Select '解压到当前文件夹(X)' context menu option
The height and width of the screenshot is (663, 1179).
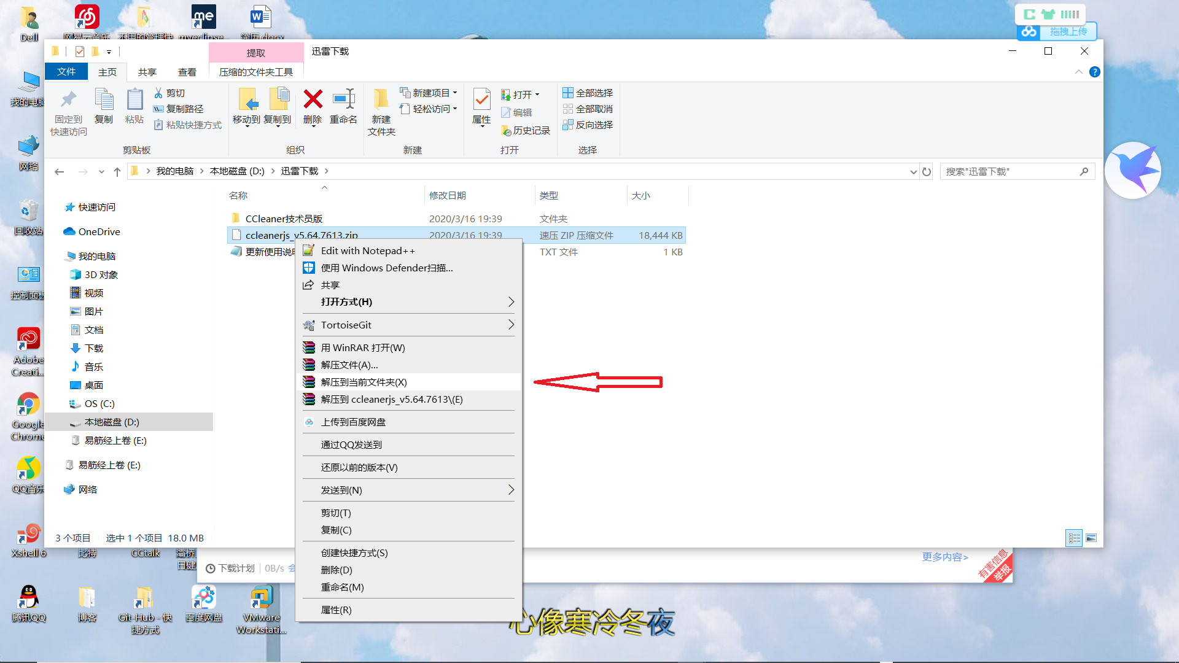[x=363, y=382]
